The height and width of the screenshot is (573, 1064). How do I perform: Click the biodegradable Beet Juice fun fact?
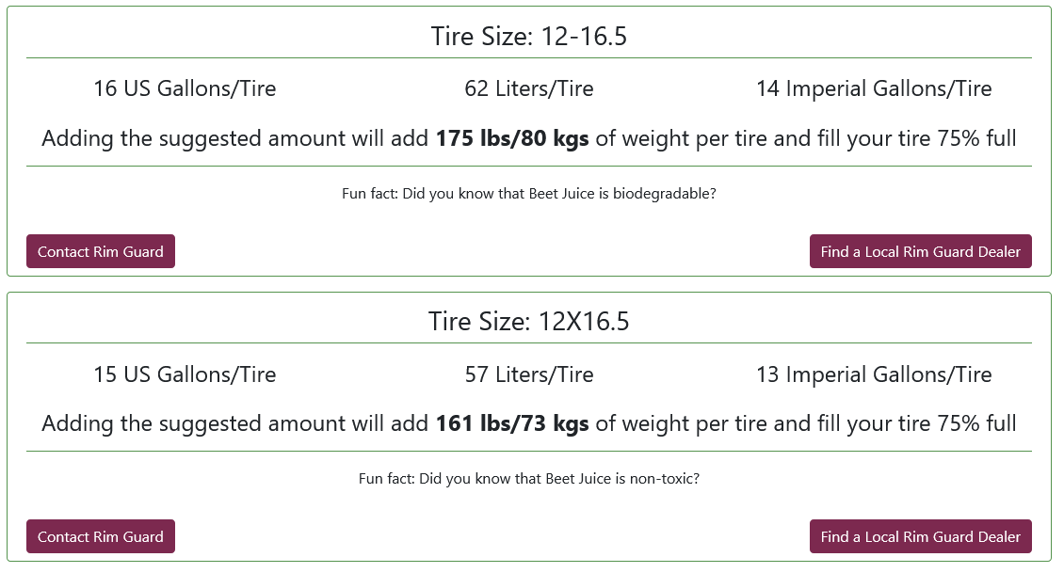pos(528,194)
